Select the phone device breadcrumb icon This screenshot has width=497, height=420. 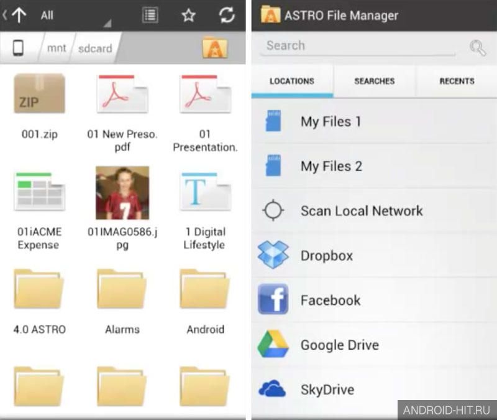point(18,48)
